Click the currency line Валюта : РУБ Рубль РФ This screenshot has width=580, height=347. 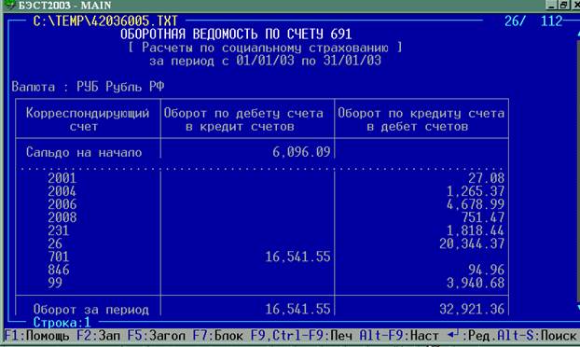88,87
